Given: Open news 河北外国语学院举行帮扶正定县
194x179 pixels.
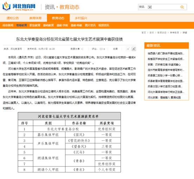Looking at the screenshot, I should tap(166, 92).
